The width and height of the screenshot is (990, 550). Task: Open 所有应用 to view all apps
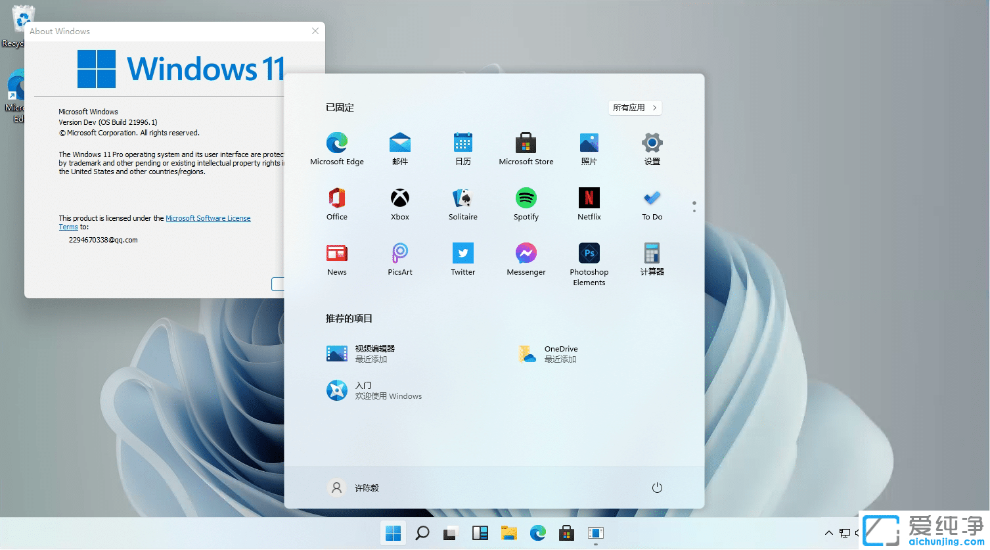tap(635, 107)
